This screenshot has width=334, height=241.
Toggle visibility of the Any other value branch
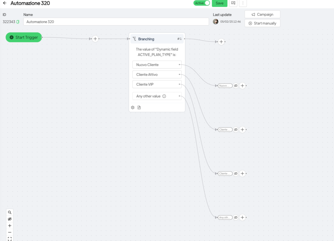coord(235,218)
